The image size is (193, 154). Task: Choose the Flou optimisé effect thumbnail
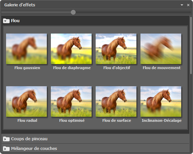click(x=71, y=102)
